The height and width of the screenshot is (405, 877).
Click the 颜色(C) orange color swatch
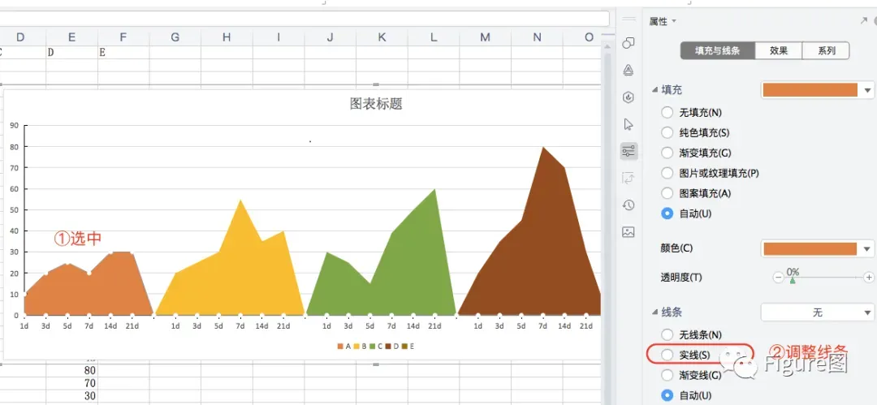click(x=810, y=249)
